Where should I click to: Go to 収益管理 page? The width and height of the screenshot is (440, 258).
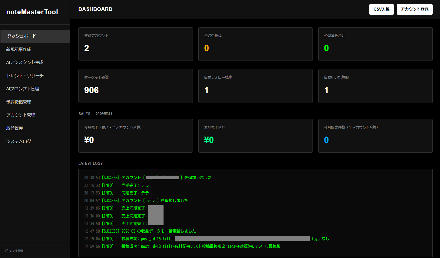[15, 128]
